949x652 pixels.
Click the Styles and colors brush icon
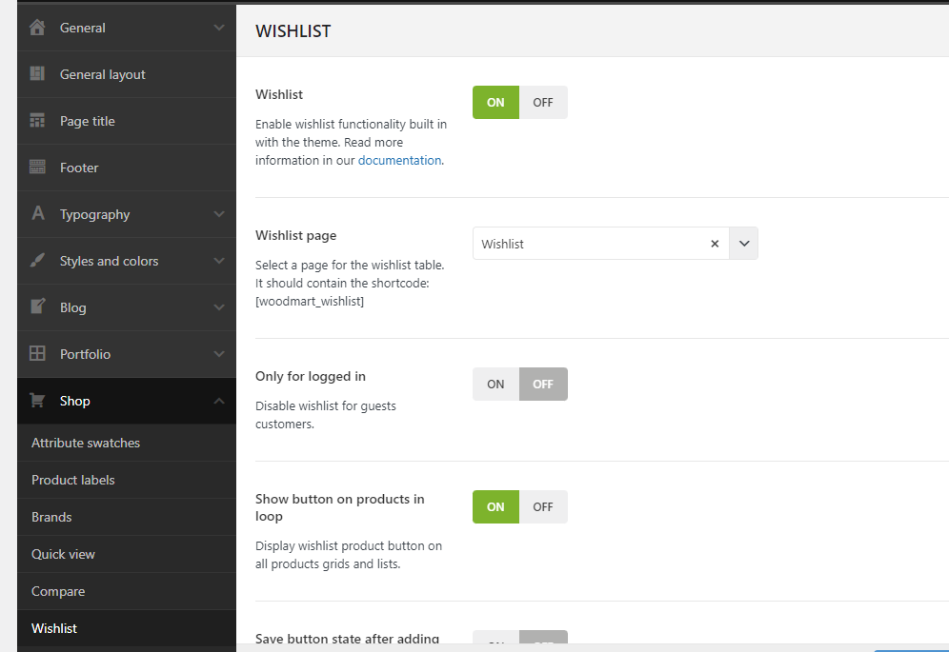coord(38,261)
